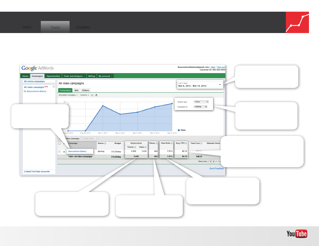Click the Send Feedback link
The width and height of the screenshot is (319, 246).
click(217, 169)
